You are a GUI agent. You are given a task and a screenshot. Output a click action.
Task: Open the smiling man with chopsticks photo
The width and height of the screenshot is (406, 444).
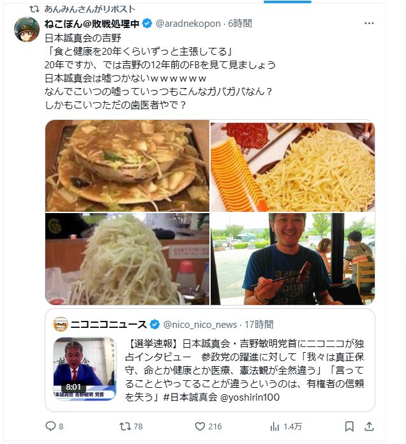tap(292, 259)
